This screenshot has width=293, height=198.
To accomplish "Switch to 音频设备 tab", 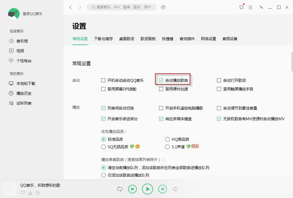I will [x=230, y=39].
